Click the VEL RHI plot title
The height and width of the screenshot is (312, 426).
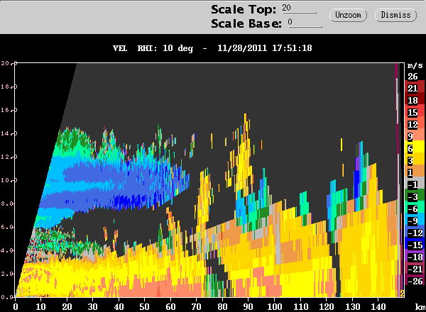212,48
